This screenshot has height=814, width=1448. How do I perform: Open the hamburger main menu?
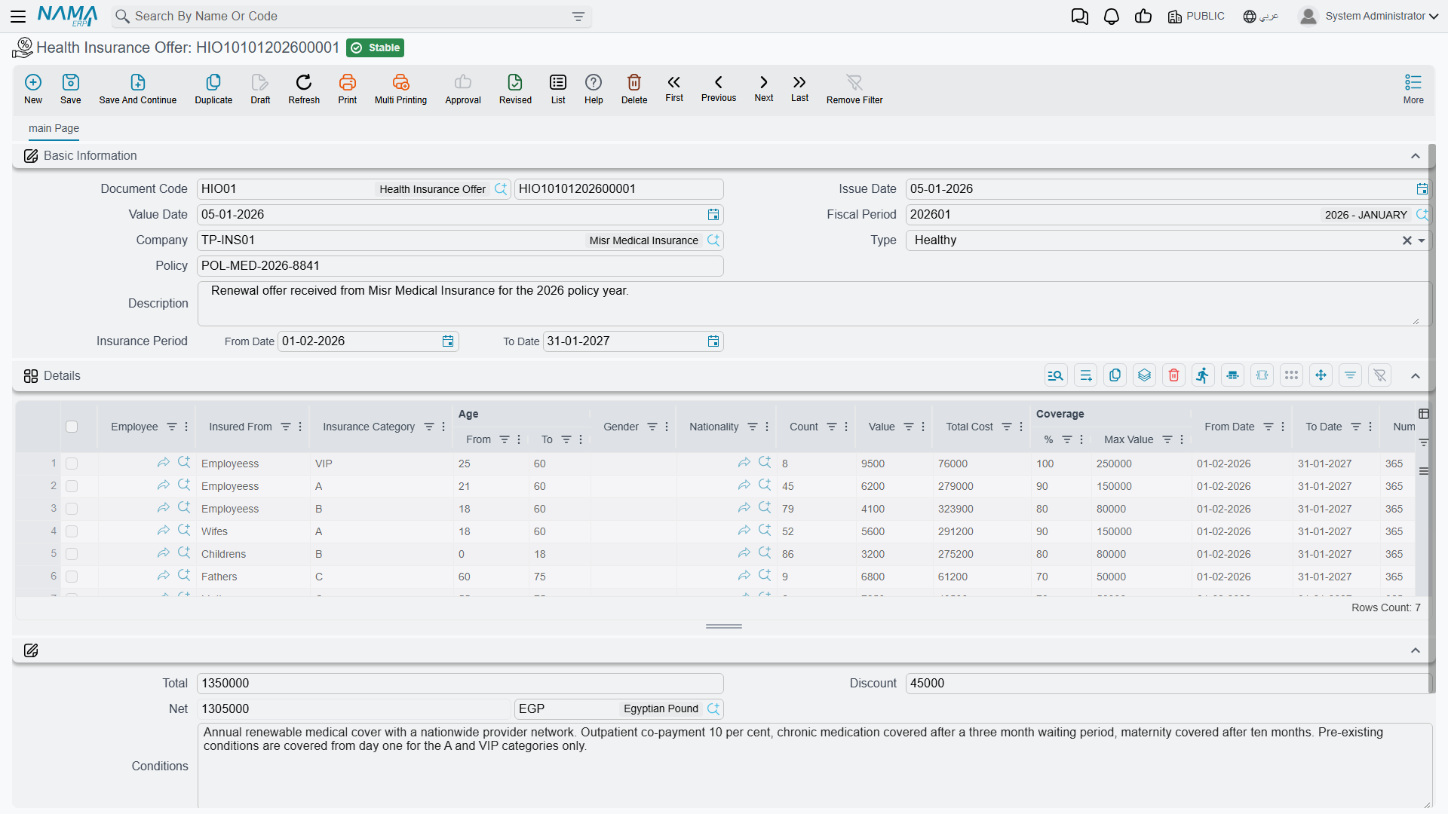tap(18, 16)
